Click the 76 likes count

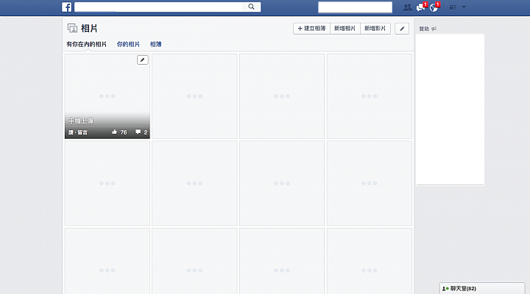point(124,132)
